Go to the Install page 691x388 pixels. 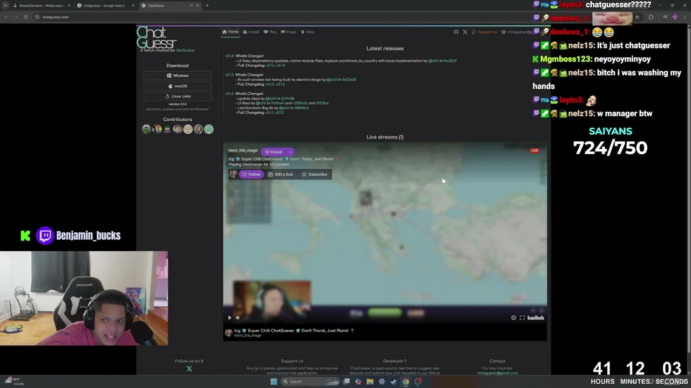[251, 32]
